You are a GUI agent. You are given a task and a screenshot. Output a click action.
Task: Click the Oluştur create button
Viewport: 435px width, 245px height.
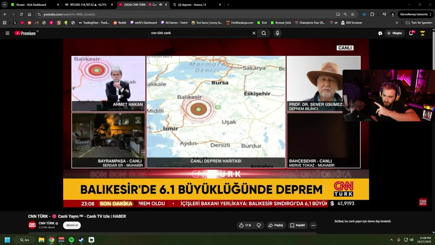(x=395, y=33)
